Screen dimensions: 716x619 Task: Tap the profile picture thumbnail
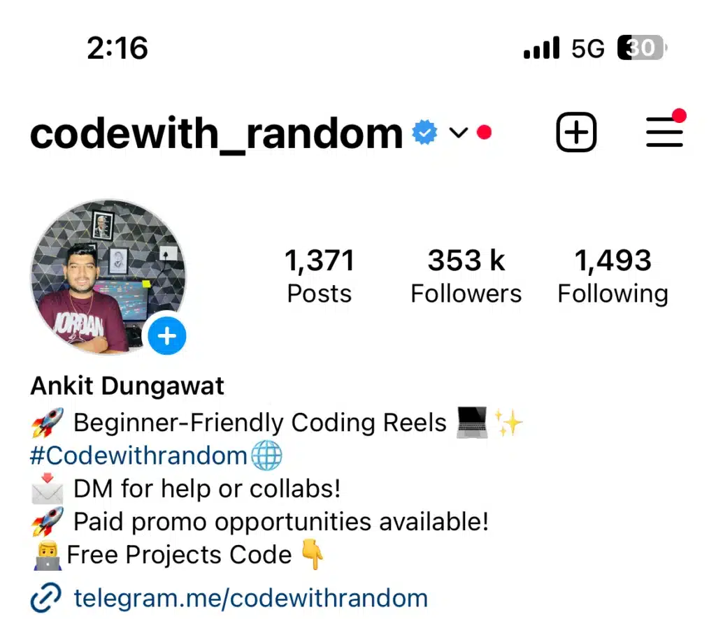(108, 277)
